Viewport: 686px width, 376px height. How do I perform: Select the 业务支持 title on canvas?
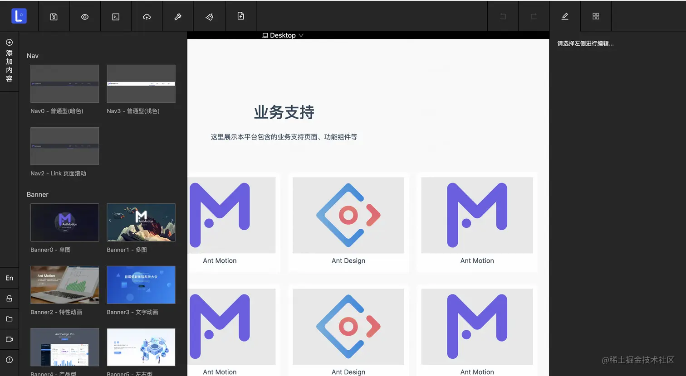tap(284, 112)
